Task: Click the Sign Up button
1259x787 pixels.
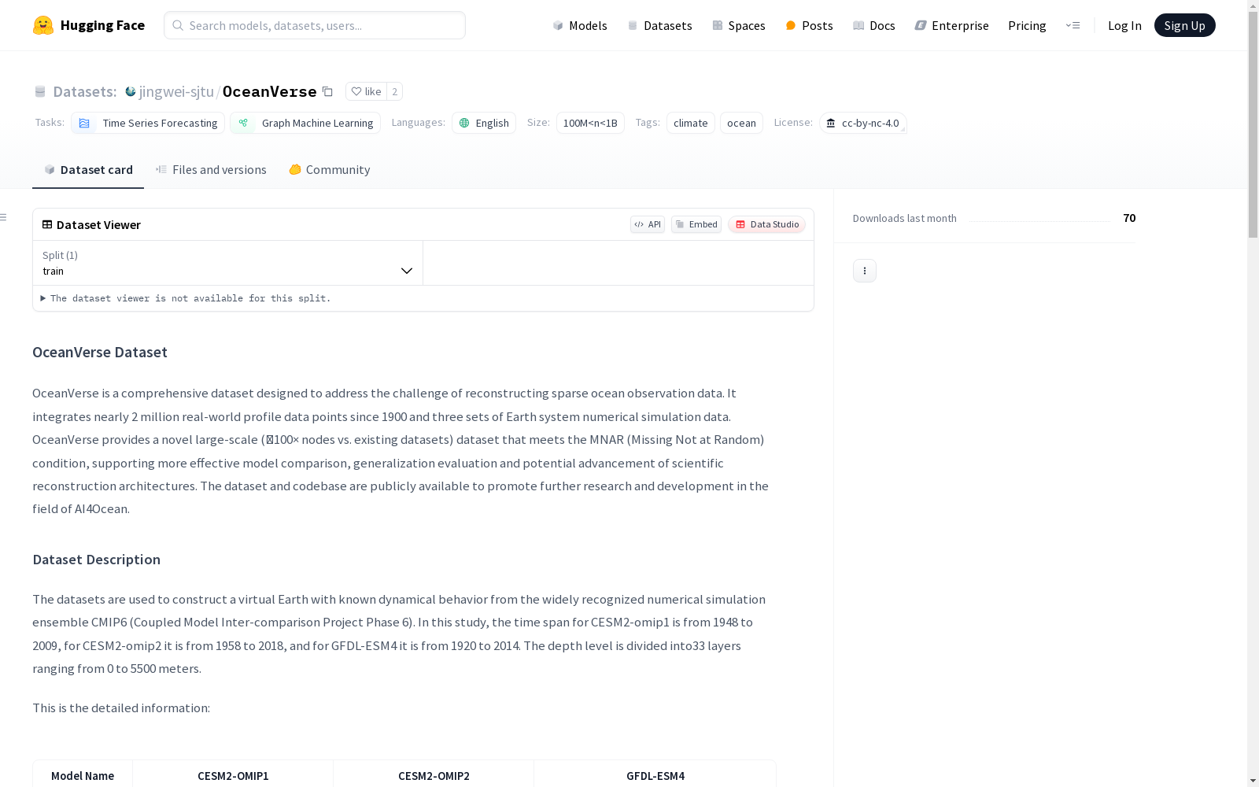Action: click(1184, 25)
